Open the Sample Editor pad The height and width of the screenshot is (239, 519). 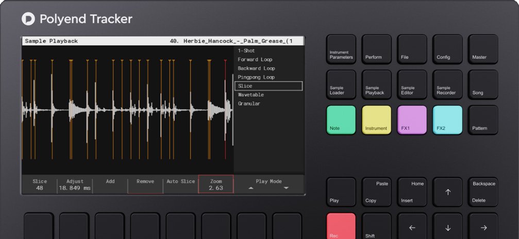[x=412, y=84]
